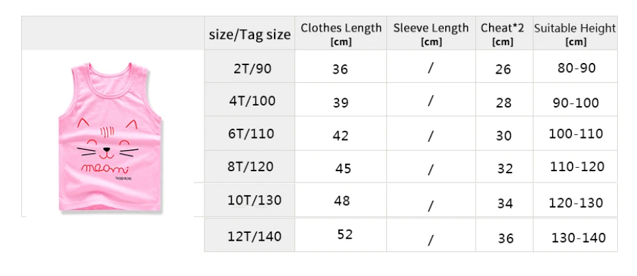
Task: Select the size/Tag size header cell
Action: (249, 33)
